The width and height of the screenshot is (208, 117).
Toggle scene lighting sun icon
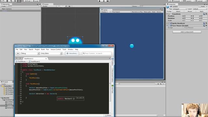coord(63,6)
